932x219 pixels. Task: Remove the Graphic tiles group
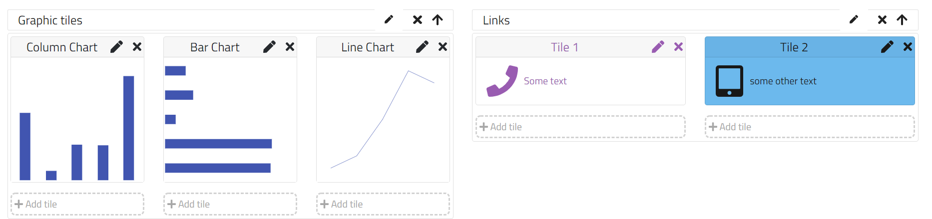418,20
